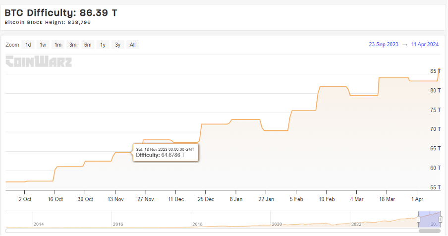Click the Difficulty 64.6786 T tooltip

(166, 153)
